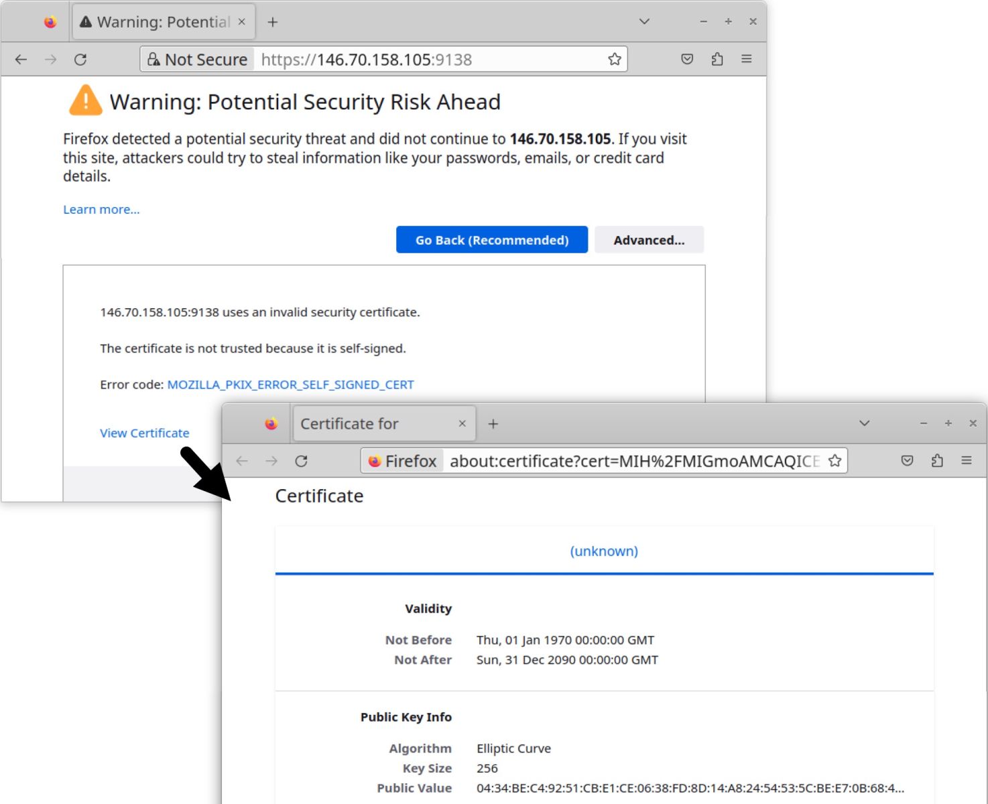Viewport: 988px width, 804px height.
Task: Click the Validity section heading
Action: point(428,608)
